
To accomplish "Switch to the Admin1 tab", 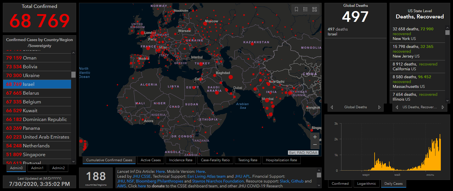I will [x=37, y=168].
